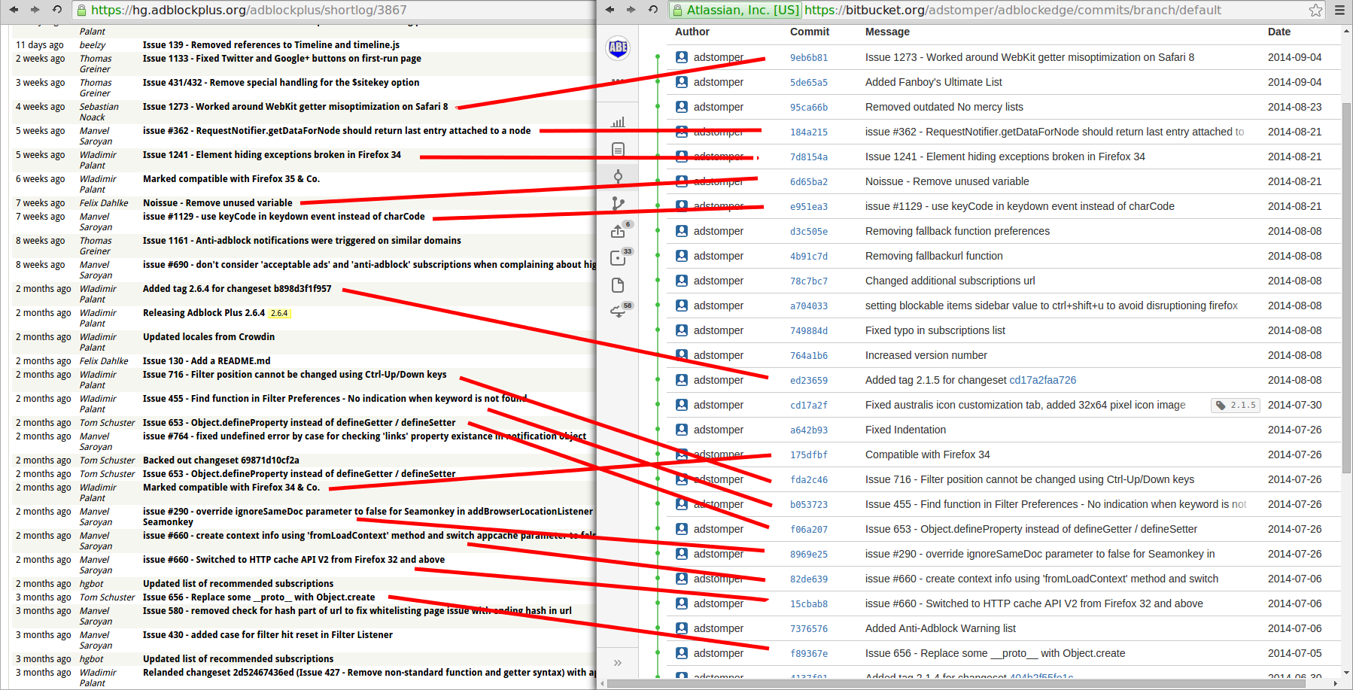Open 'Releasing Adblock Plus 2.6.4' entry
The image size is (1353, 690).
tap(204, 313)
